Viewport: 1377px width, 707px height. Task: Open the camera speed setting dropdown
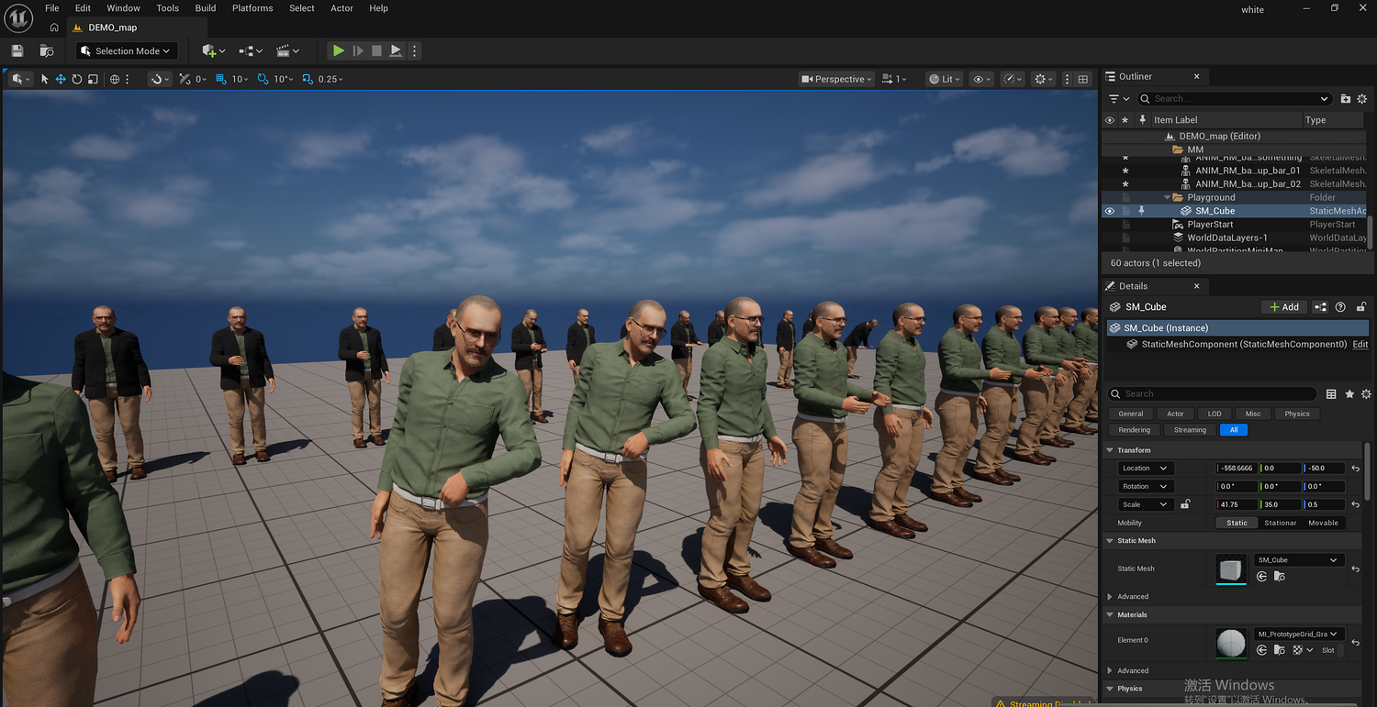coord(893,79)
